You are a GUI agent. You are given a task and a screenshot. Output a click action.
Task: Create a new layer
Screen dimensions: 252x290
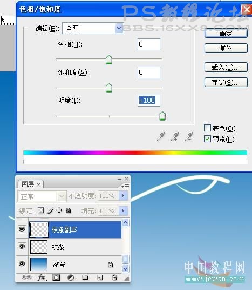100,278
